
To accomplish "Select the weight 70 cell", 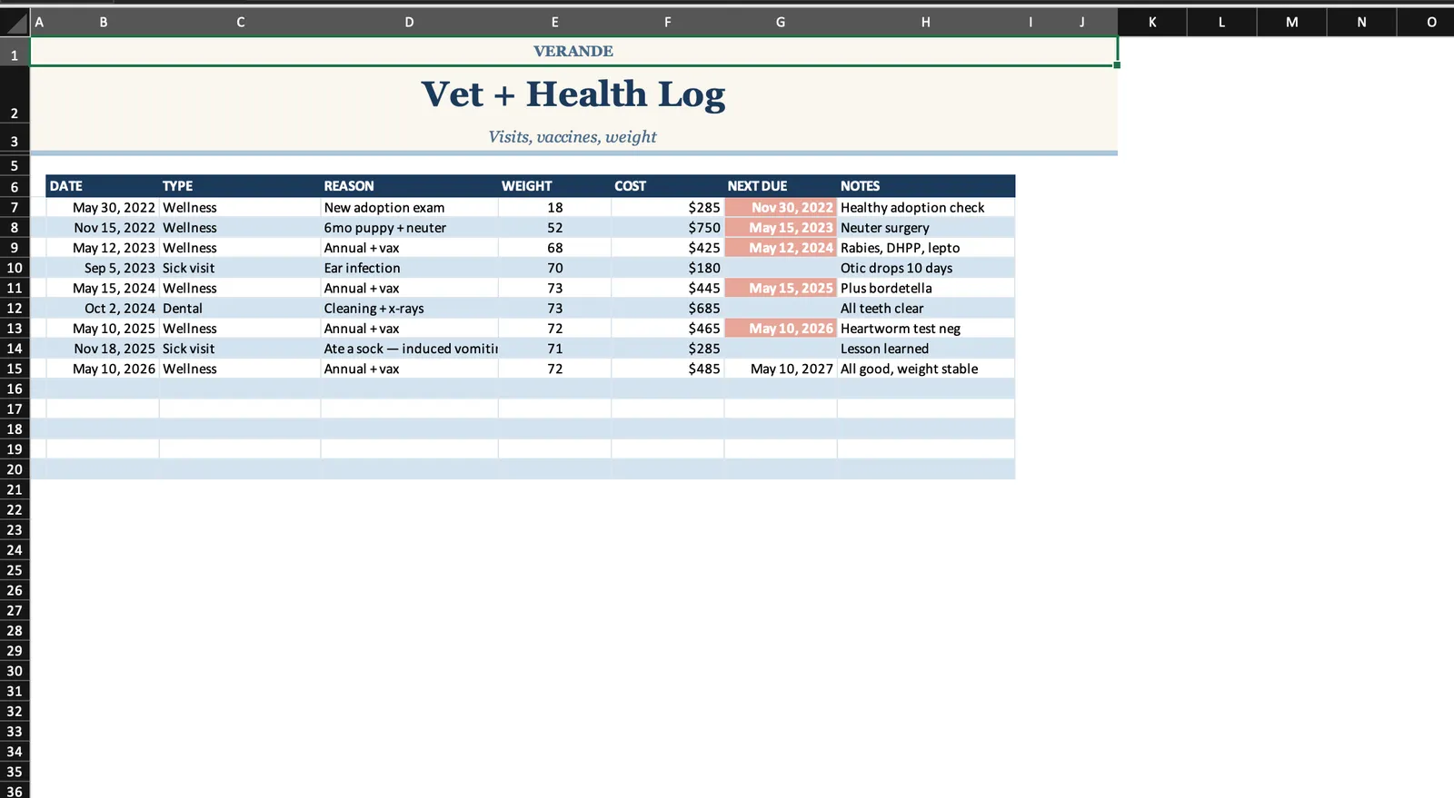I will [554, 269].
